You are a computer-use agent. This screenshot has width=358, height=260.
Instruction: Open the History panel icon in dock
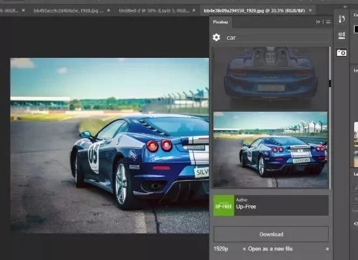point(342,19)
